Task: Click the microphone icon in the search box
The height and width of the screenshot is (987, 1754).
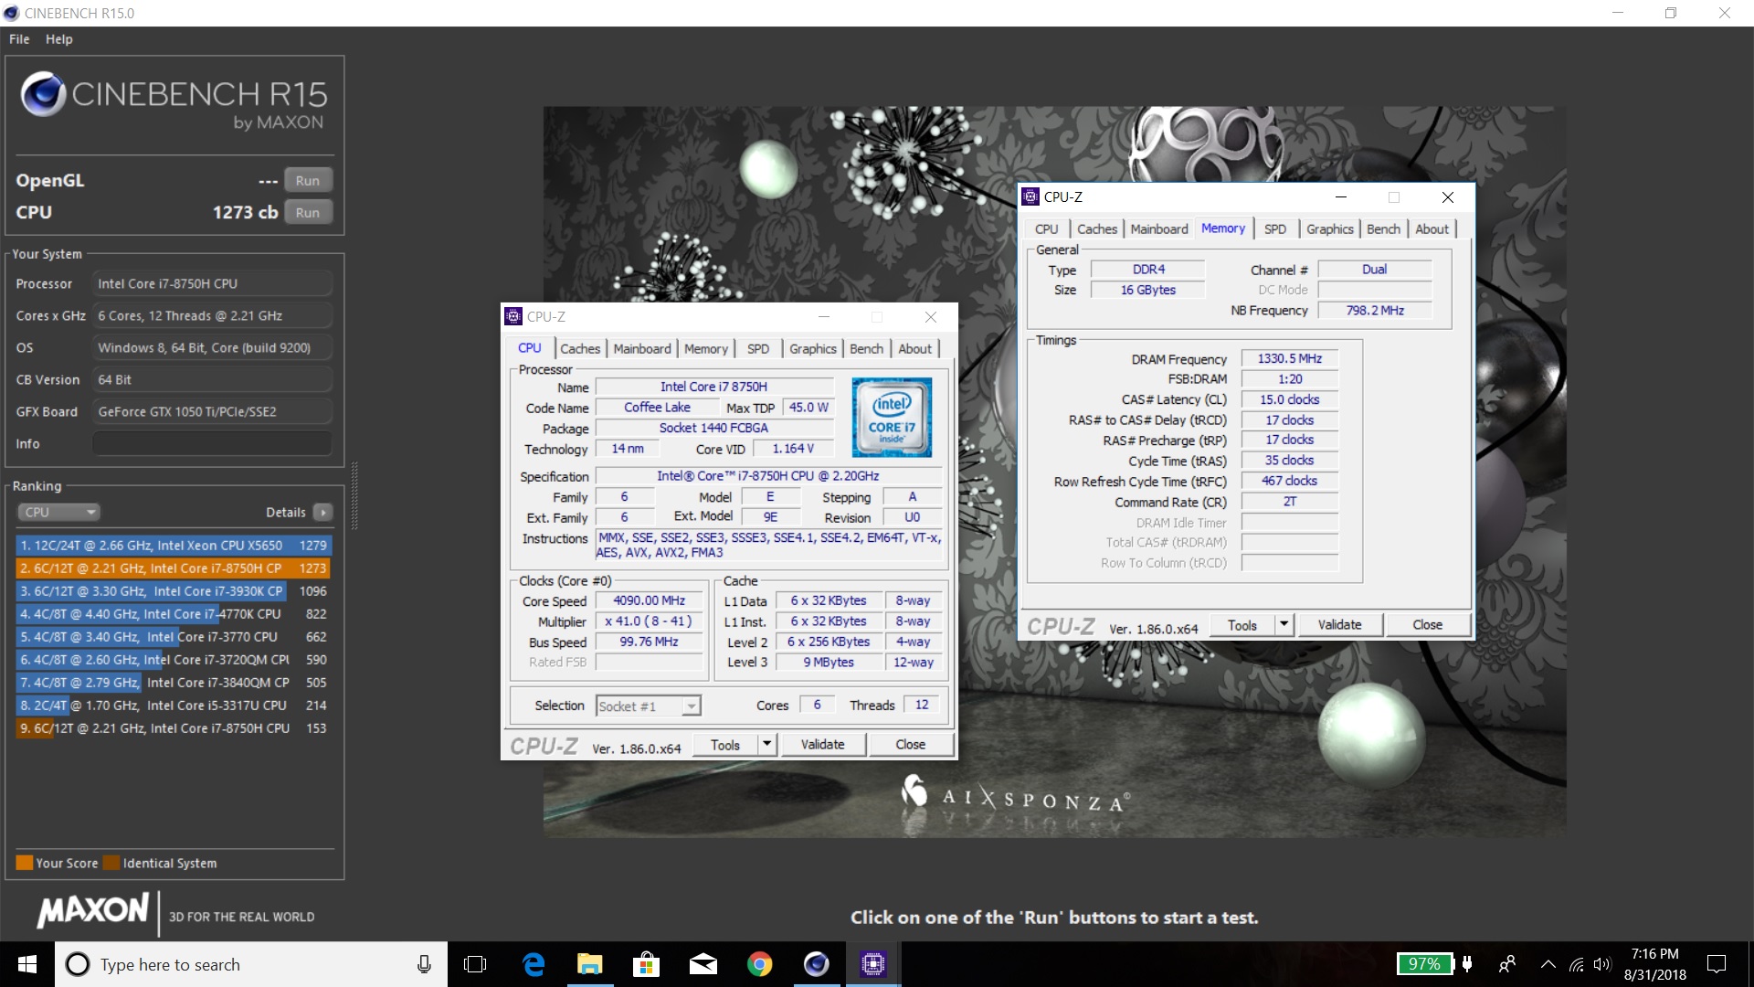Action: pos(424,964)
